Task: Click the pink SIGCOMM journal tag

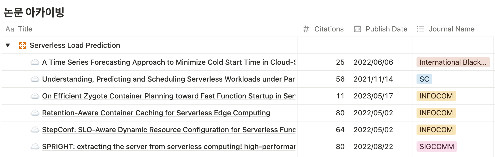Action: (437, 147)
